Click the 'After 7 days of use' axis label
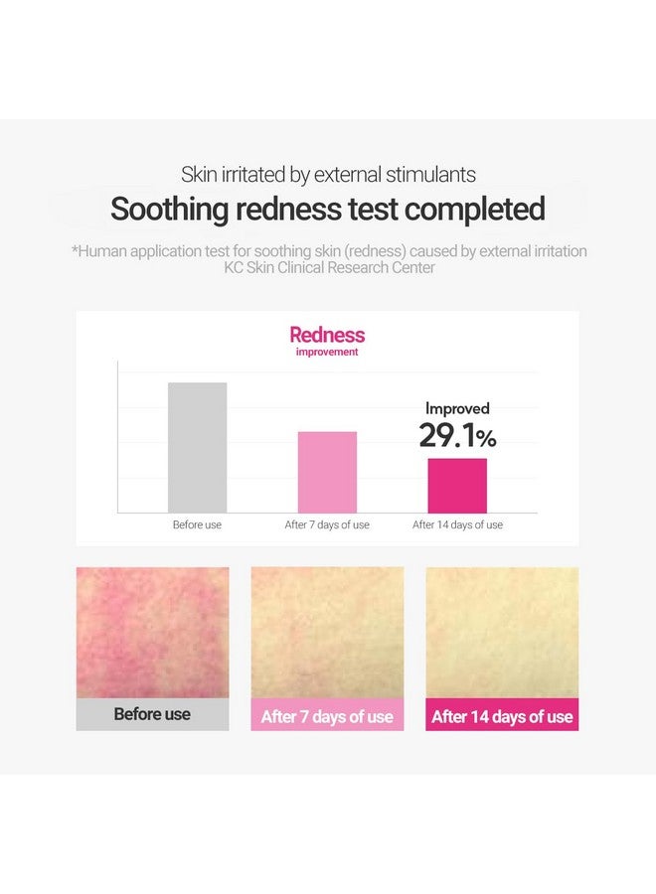Image resolution: width=656 pixels, height=894 pixels. (327, 524)
